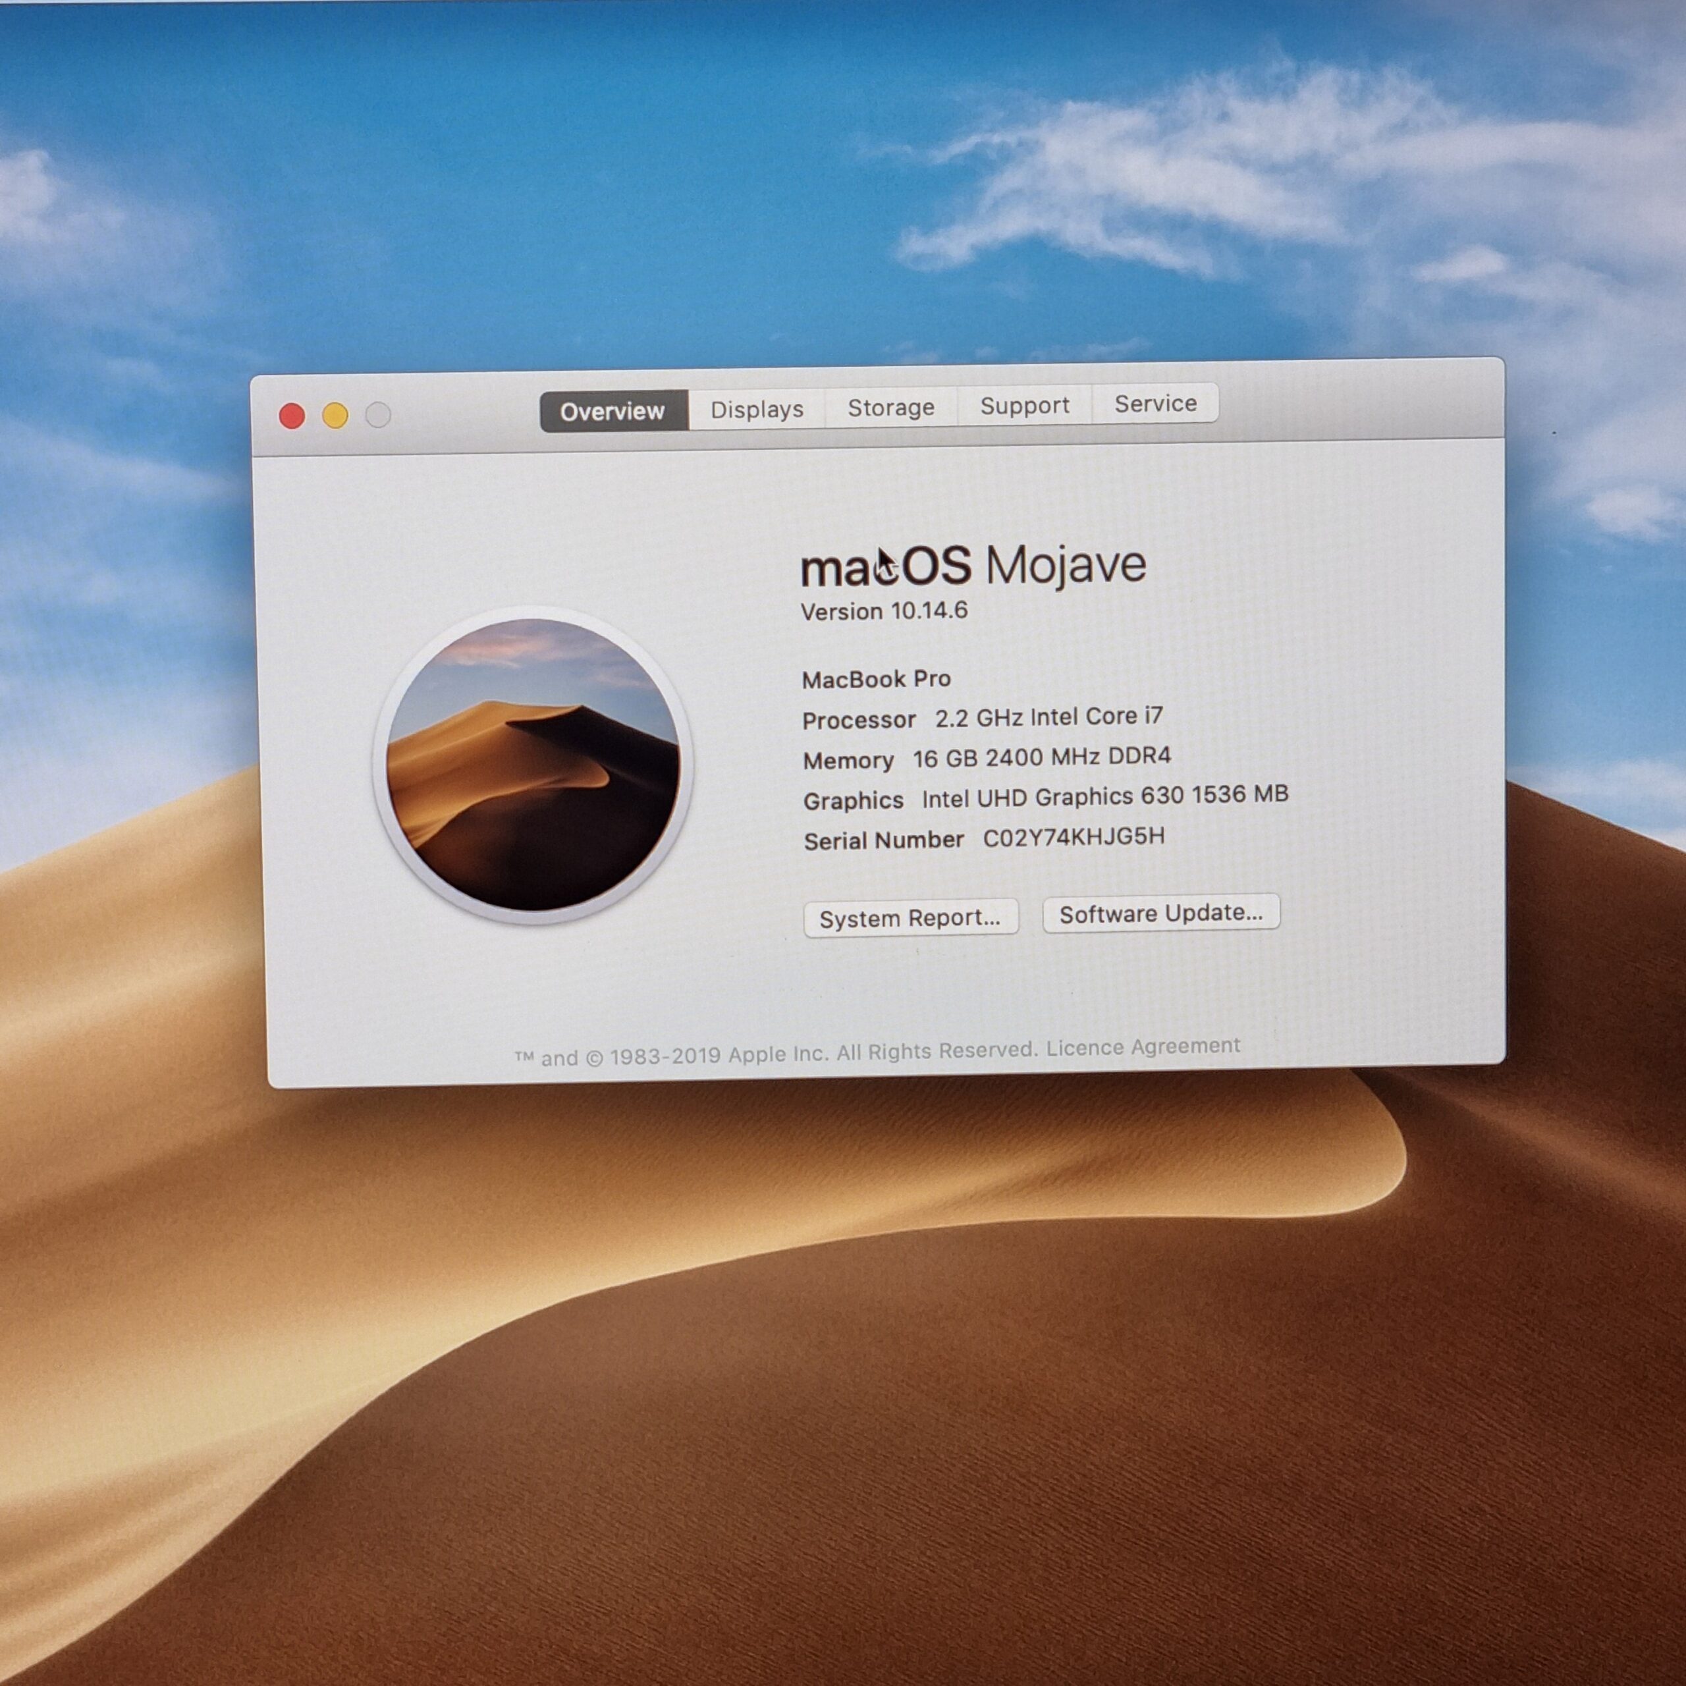Select the serial number C02Y74KHJG5H
Viewport: 1686px width, 1686px height.
tap(1074, 837)
